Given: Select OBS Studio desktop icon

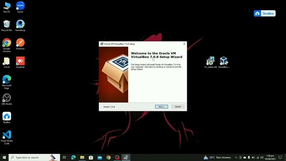Looking at the screenshot, I should click(7, 99).
